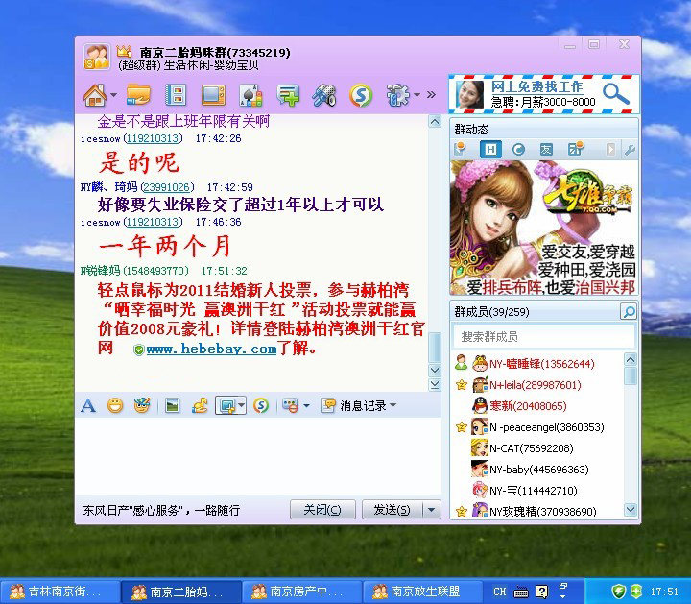
Task: Jump to chat bottom with double-down arrow
Action: point(435,385)
